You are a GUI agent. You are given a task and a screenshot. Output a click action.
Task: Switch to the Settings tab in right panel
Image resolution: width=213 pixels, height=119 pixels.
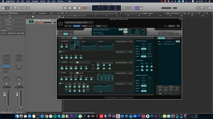[169, 38]
